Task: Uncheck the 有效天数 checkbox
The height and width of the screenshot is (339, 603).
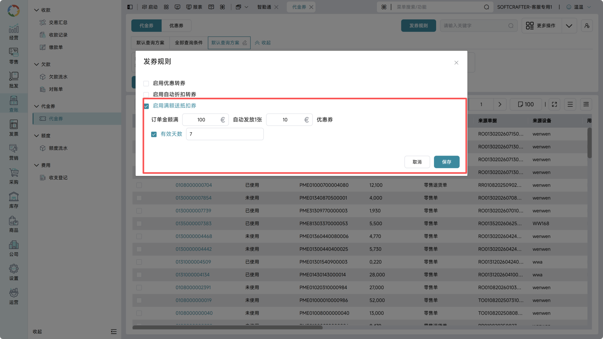Action: pyautogui.click(x=154, y=134)
